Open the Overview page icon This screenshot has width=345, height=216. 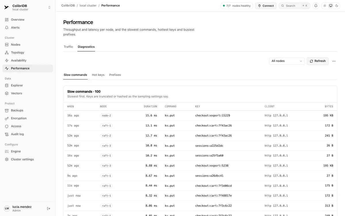click(x=7, y=20)
